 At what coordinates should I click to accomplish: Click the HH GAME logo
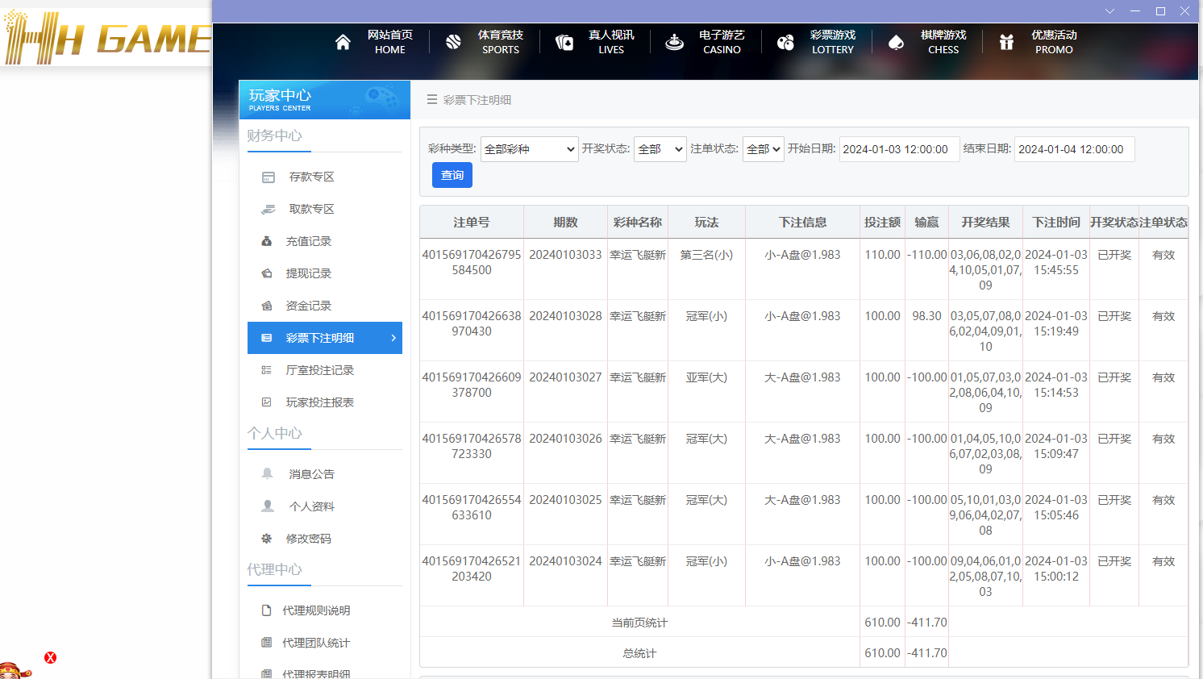[x=106, y=38]
